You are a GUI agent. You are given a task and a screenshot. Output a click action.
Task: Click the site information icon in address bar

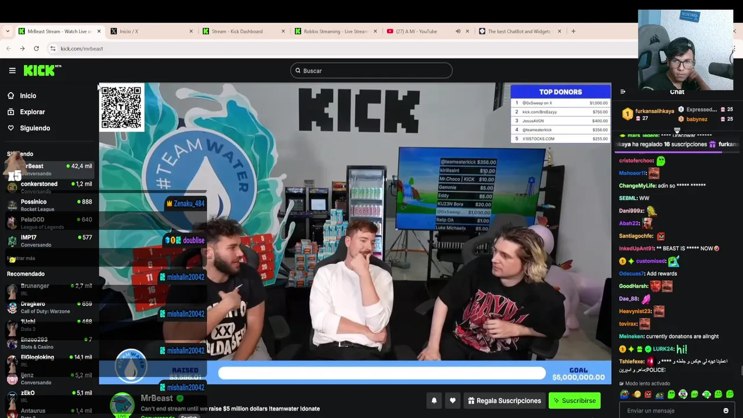click(53, 49)
